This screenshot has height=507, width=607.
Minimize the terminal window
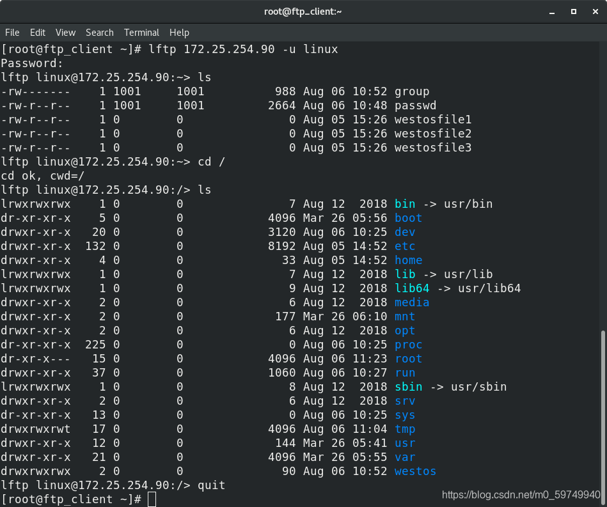(552, 12)
